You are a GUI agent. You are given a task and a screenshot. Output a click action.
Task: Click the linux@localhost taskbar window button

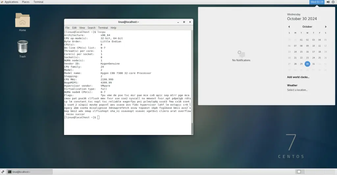30,172
